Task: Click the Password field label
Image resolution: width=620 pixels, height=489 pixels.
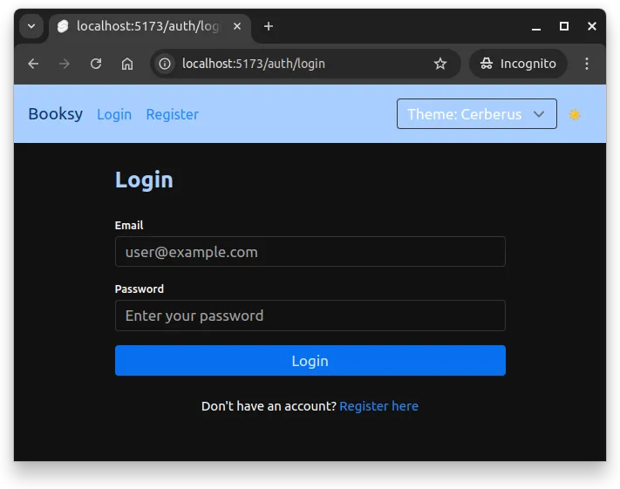Action: (x=140, y=289)
